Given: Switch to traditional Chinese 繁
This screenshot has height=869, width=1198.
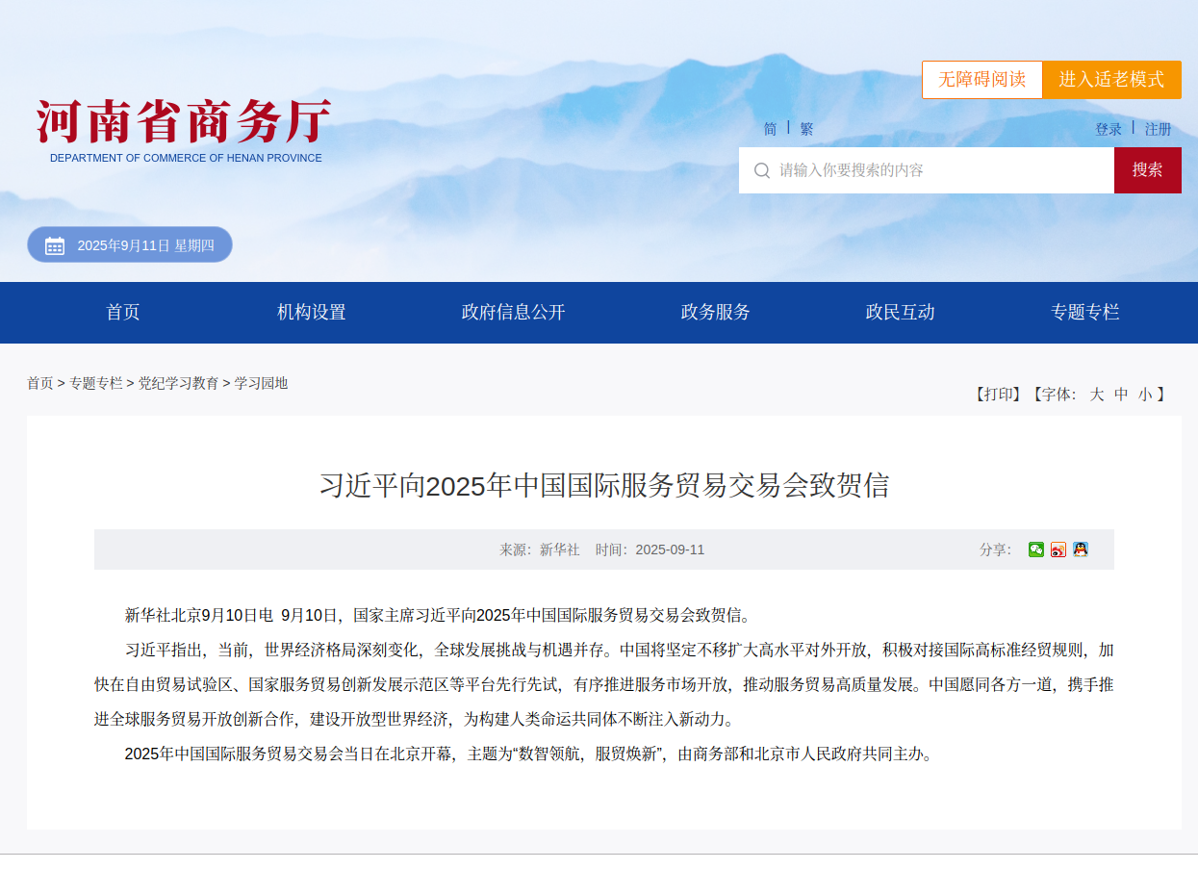Looking at the screenshot, I should click(806, 129).
